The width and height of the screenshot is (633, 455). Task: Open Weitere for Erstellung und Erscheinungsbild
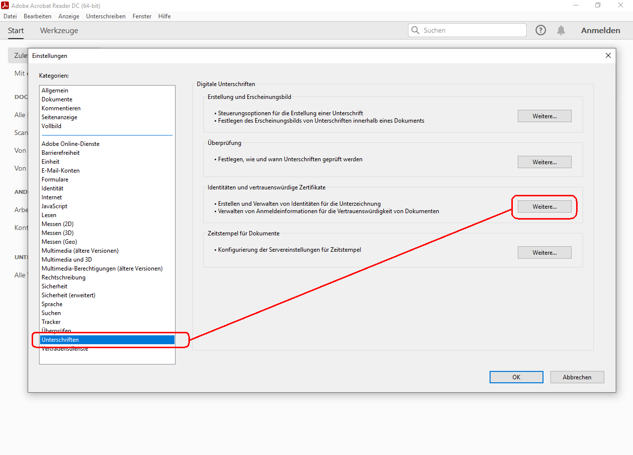pyautogui.click(x=544, y=116)
